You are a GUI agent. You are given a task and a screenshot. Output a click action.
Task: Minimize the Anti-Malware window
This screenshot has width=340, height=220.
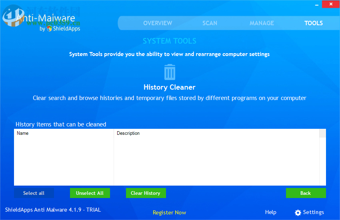317,4
